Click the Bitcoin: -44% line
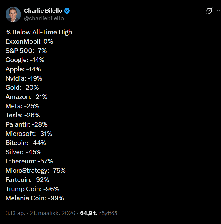The height and width of the screenshot is (224, 221). (x=26, y=143)
